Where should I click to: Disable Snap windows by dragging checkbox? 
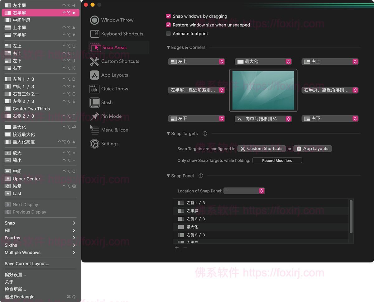pyautogui.click(x=169, y=16)
